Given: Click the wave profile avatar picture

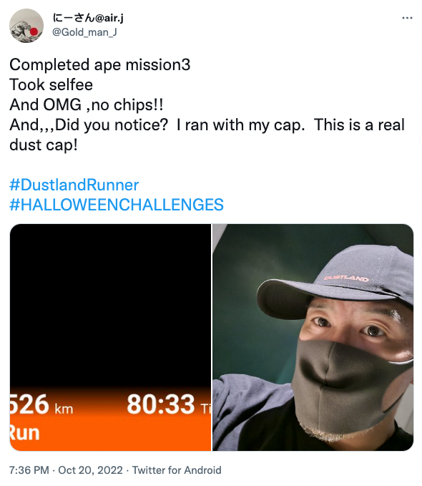Looking at the screenshot, I should [x=26, y=26].
